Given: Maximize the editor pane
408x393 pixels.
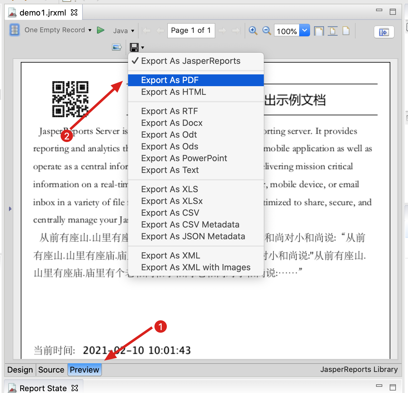Looking at the screenshot, I should coord(393,12).
